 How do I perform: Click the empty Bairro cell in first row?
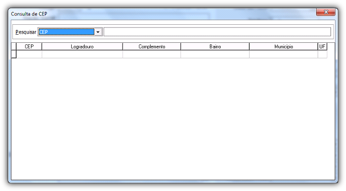coord(215,54)
